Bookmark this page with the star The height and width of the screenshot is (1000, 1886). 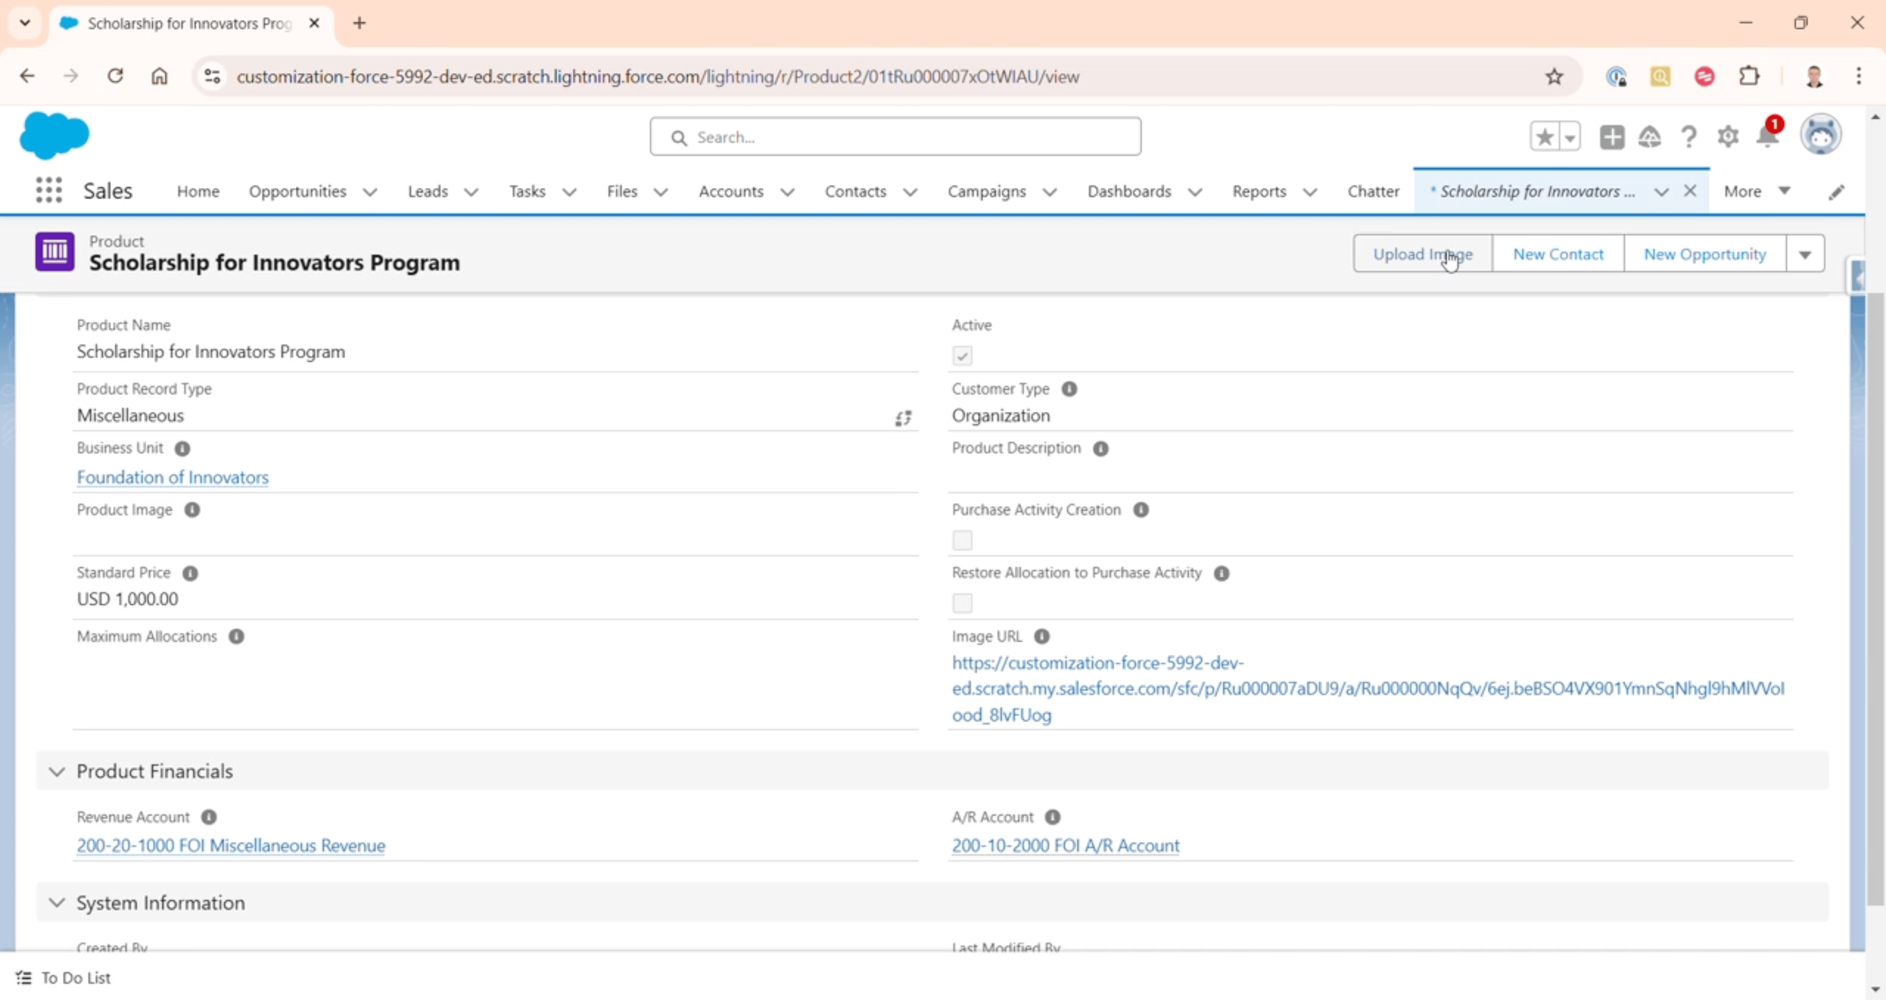coord(1553,76)
